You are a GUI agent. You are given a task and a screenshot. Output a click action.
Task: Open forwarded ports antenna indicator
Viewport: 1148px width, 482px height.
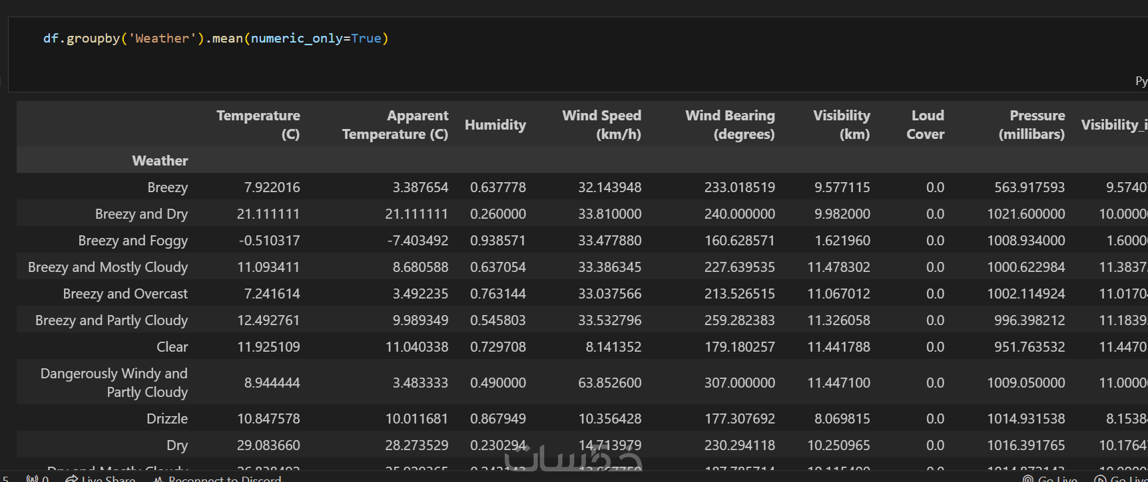coord(37,479)
